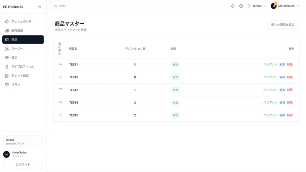The height and width of the screenshot is (172, 306).
Task: Go to ユーザー menu item
Action: point(23,49)
